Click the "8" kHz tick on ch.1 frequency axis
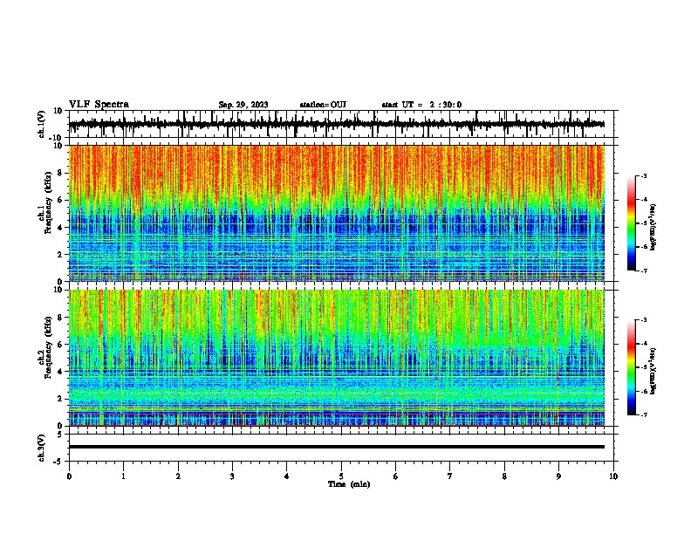Screen dimensions: 691x534 pos(61,173)
